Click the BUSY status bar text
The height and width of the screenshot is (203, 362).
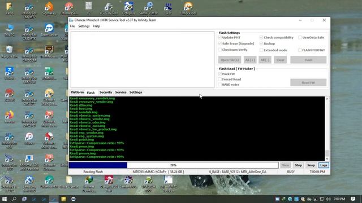pyautogui.click(x=291, y=171)
